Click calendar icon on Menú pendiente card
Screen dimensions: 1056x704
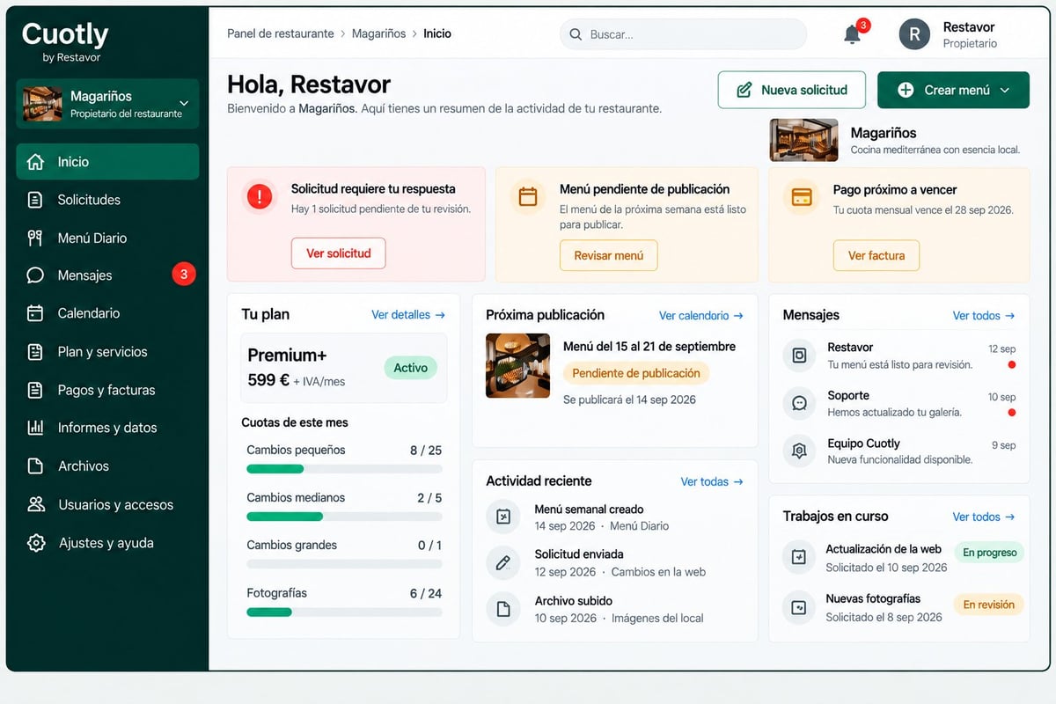click(x=527, y=196)
